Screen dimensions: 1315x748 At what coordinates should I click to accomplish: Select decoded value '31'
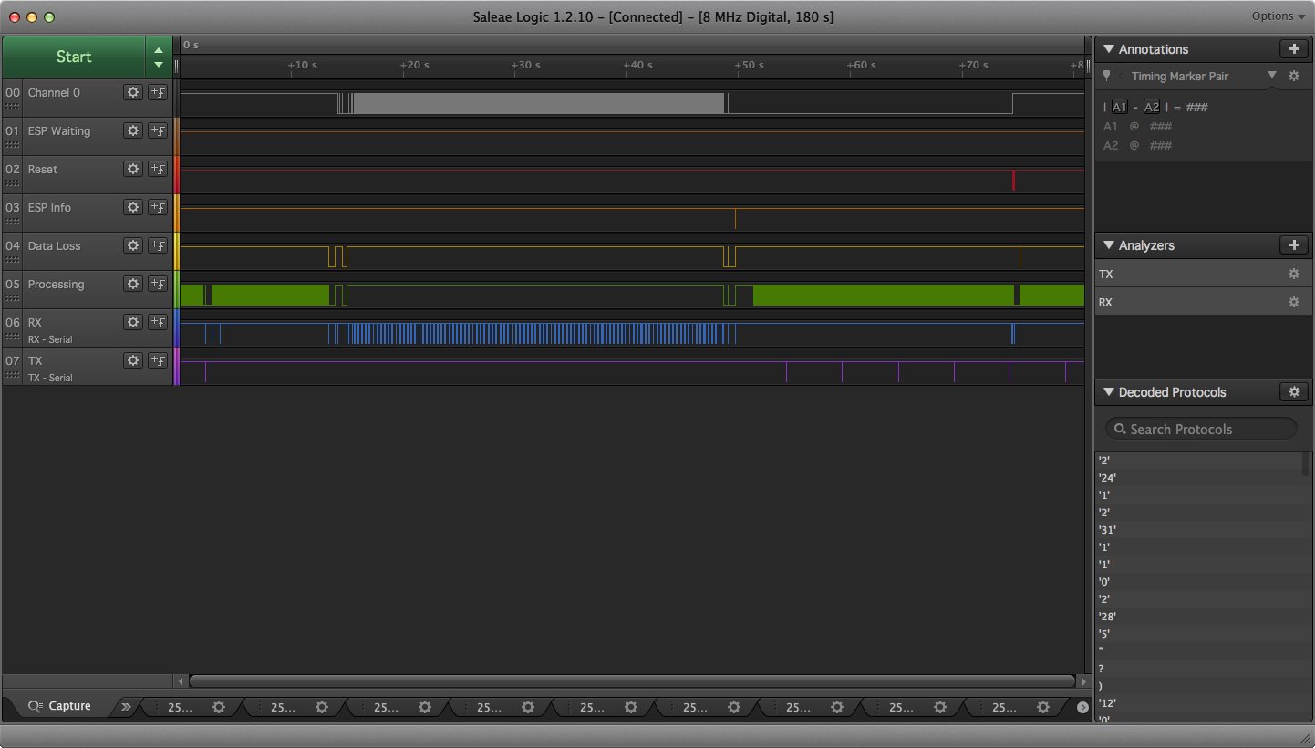pyautogui.click(x=1107, y=530)
